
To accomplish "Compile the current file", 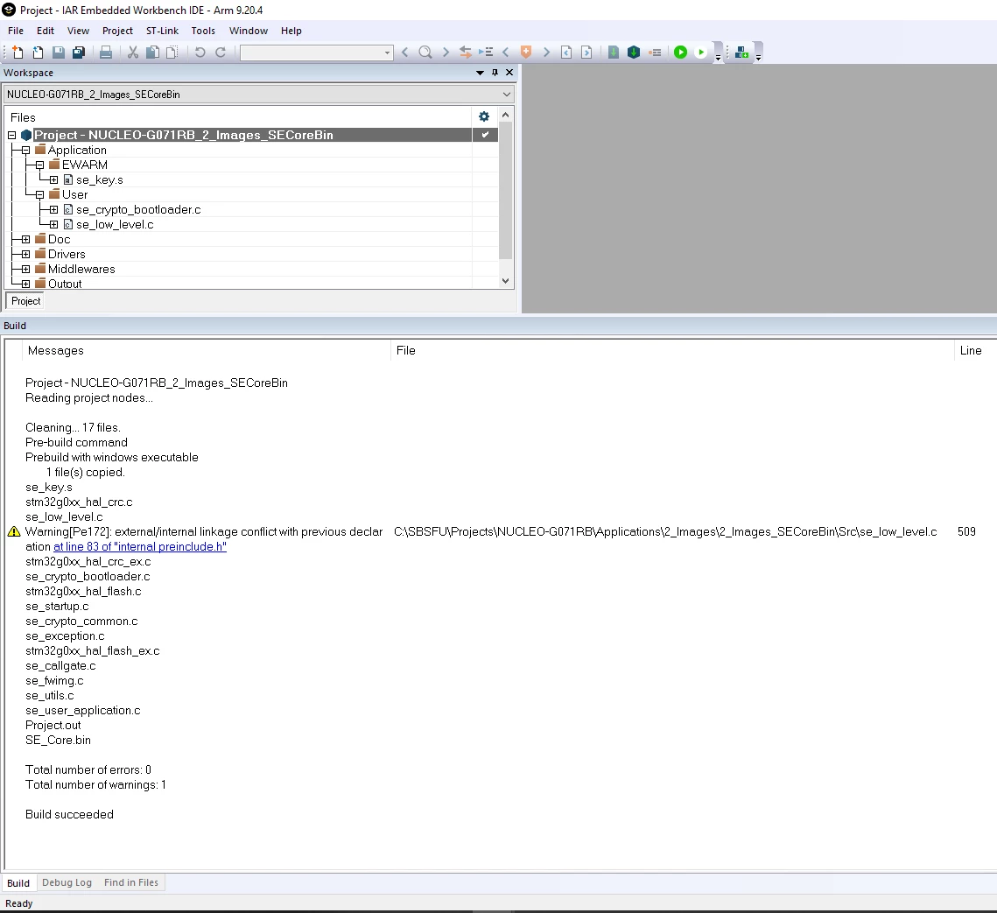I will (614, 53).
